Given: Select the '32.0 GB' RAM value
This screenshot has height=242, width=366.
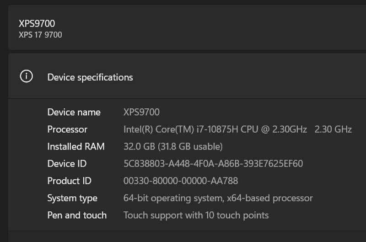Looking at the screenshot, I should coord(139,146).
